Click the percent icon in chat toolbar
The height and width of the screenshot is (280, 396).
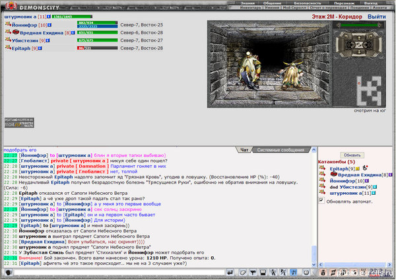[283, 273]
